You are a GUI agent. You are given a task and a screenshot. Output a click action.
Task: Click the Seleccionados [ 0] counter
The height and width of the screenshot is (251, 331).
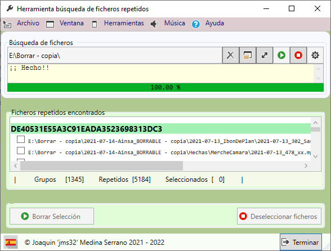(195, 180)
